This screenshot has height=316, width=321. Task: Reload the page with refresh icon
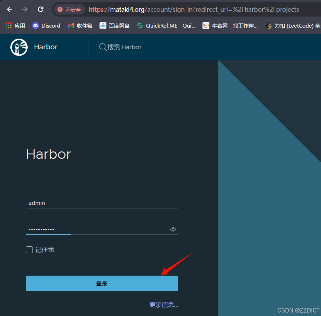click(x=40, y=9)
